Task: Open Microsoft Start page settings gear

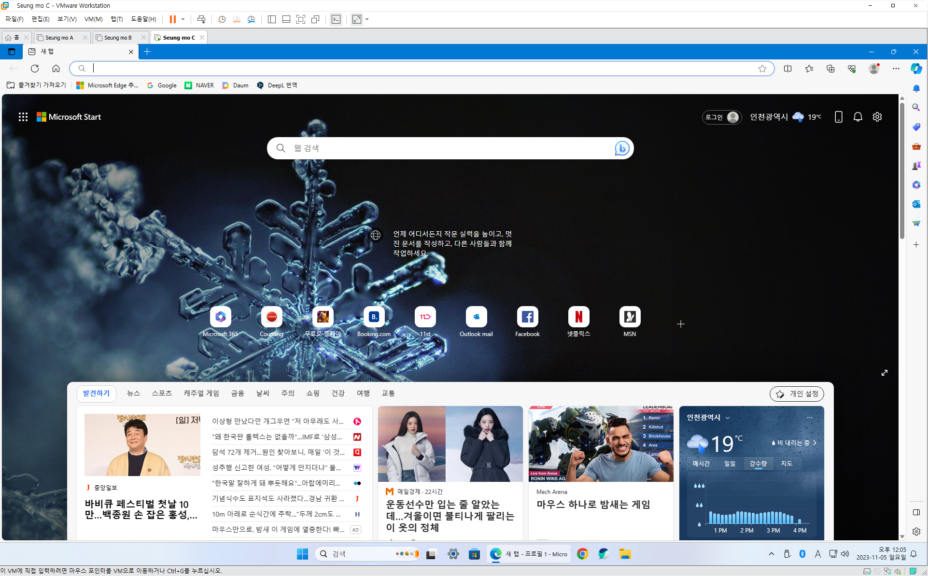Action: click(877, 117)
